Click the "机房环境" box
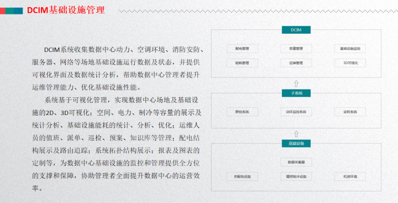Screen dimensions: 398x203 tap(350, 176)
